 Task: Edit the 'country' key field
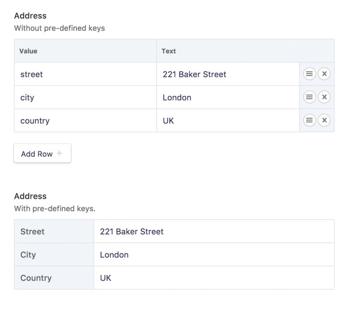tap(85, 120)
